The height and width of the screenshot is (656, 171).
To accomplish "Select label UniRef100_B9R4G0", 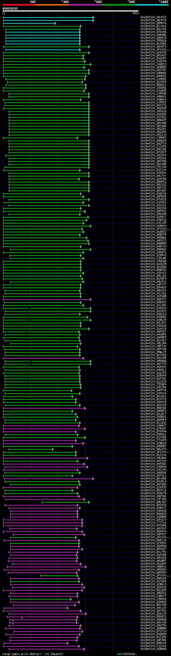I will click(x=153, y=249).
